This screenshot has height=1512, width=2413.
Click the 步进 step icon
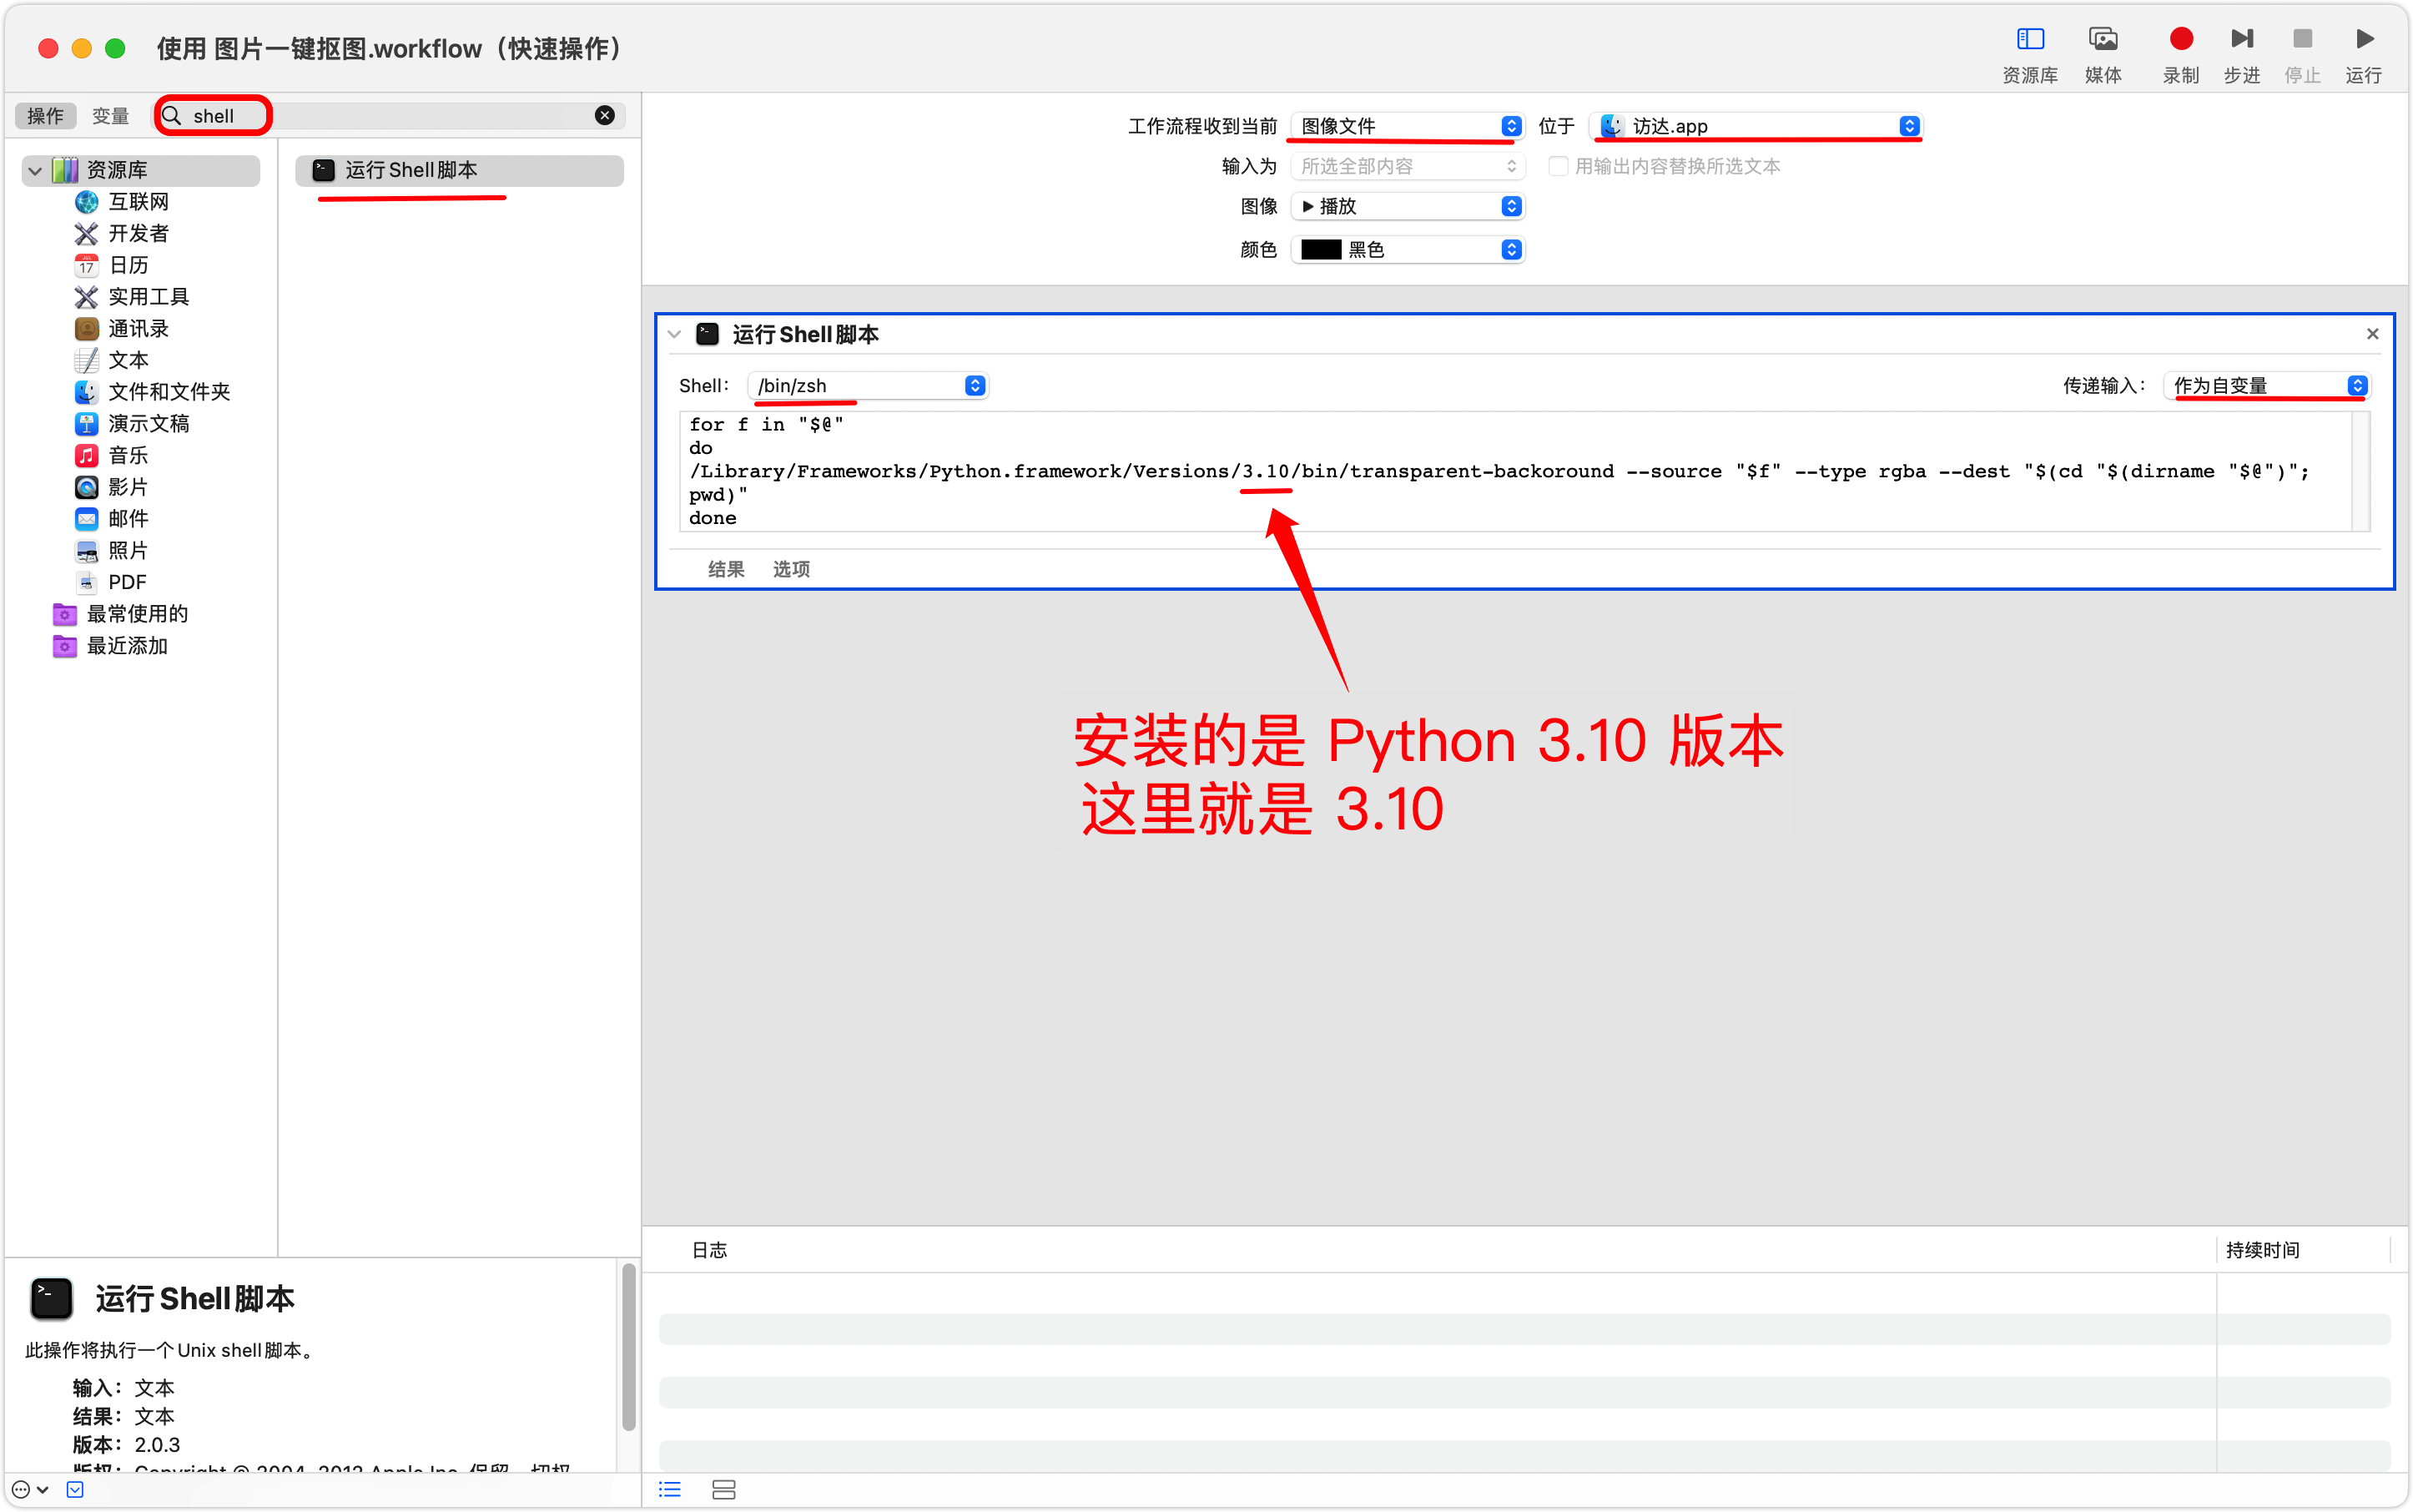[2241, 40]
